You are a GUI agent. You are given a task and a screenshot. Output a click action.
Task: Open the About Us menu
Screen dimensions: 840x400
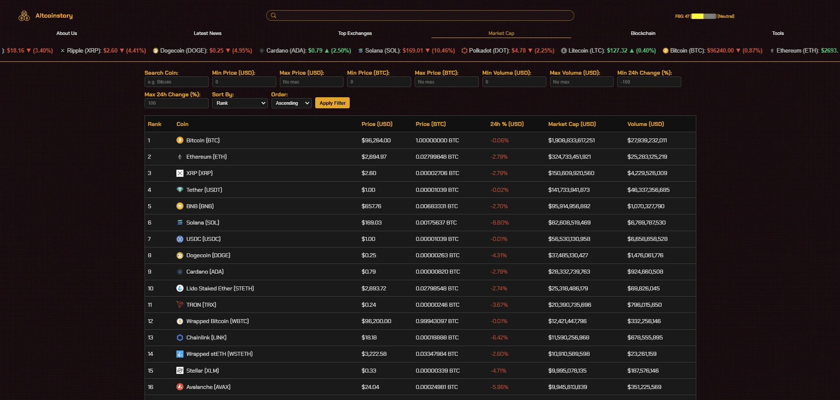67,33
